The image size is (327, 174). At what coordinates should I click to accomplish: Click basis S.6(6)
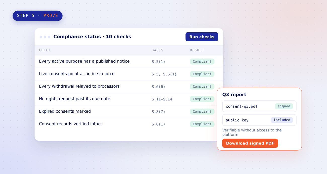point(158,87)
